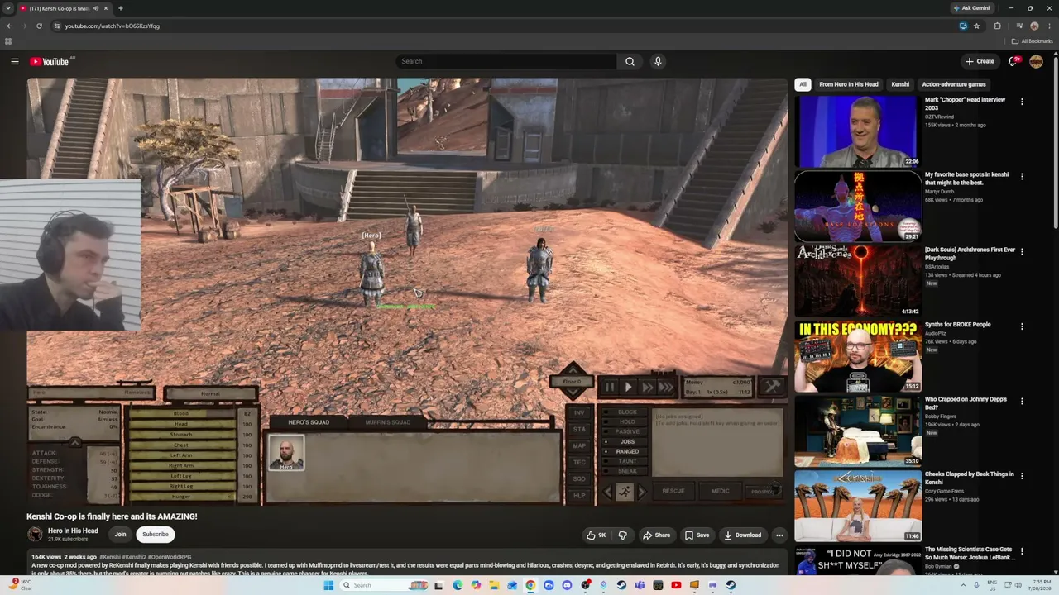Image resolution: width=1059 pixels, height=595 pixels.
Task: Open the Synths for BROKE People thumbnail
Action: [x=858, y=356]
